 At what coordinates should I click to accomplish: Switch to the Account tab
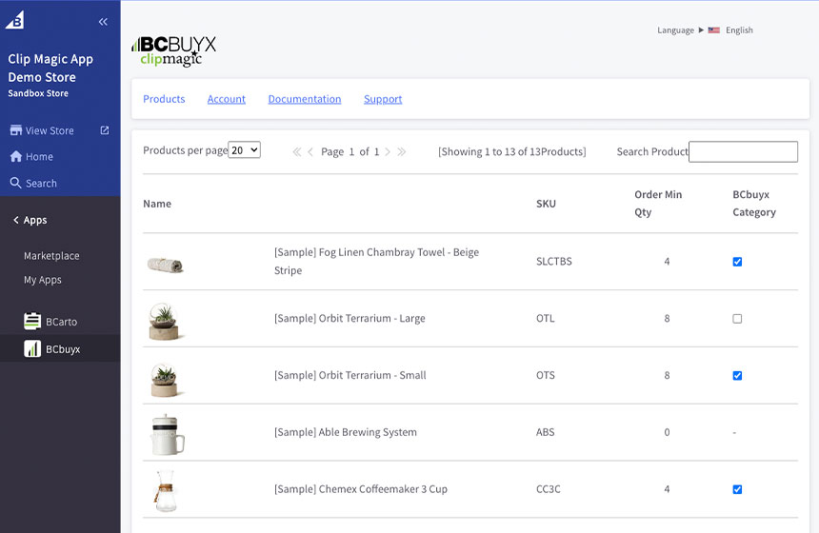coord(227,99)
